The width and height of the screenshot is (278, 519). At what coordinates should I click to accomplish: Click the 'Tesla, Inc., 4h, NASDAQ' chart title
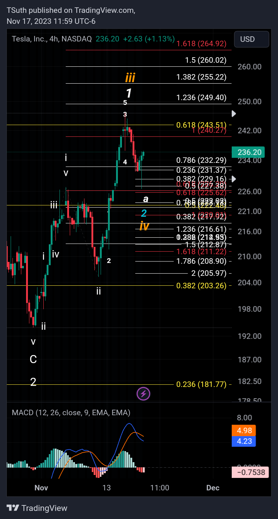coord(52,39)
